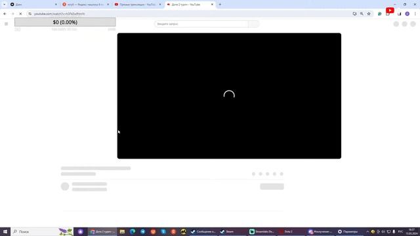Click the taskbar Поиск search box

(x=42, y=231)
